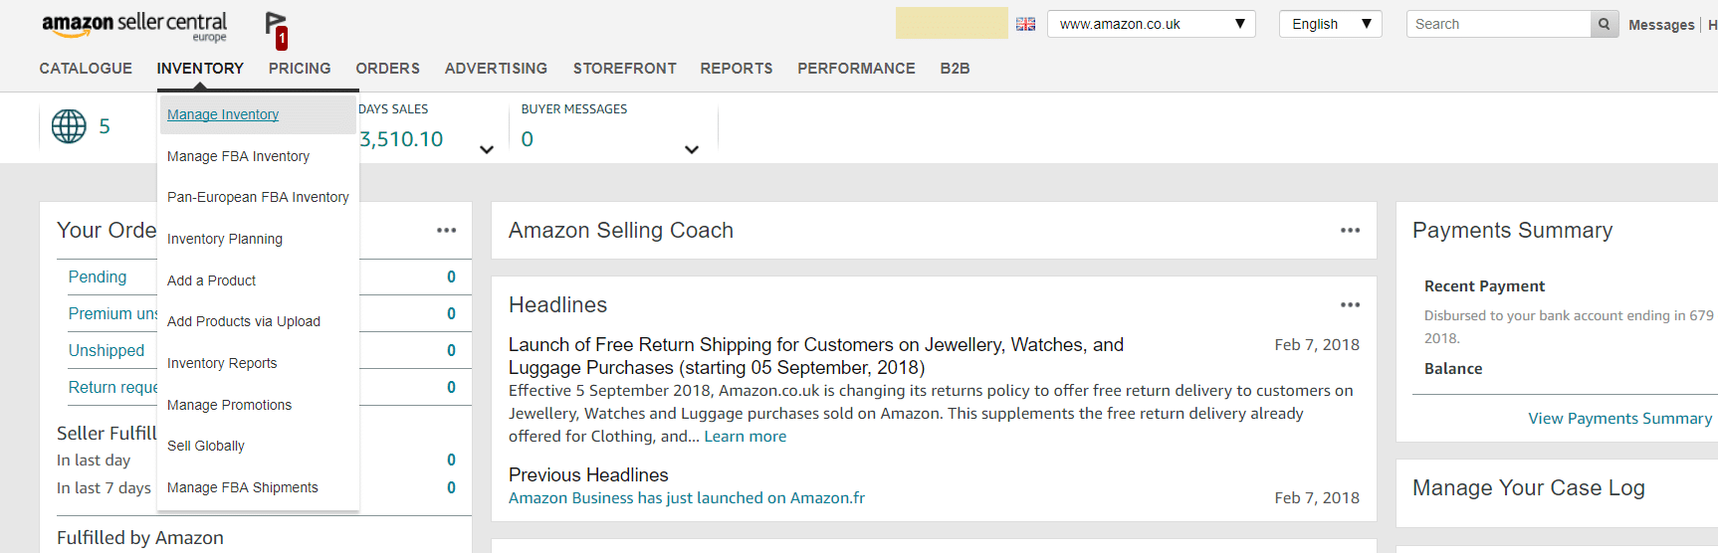This screenshot has width=1718, height=555.
Task: Open the English language dropdown
Action: tap(1330, 24)
